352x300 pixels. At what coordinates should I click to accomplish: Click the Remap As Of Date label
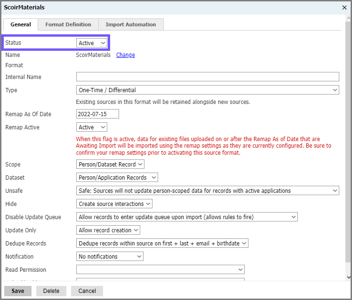(28, 114)
